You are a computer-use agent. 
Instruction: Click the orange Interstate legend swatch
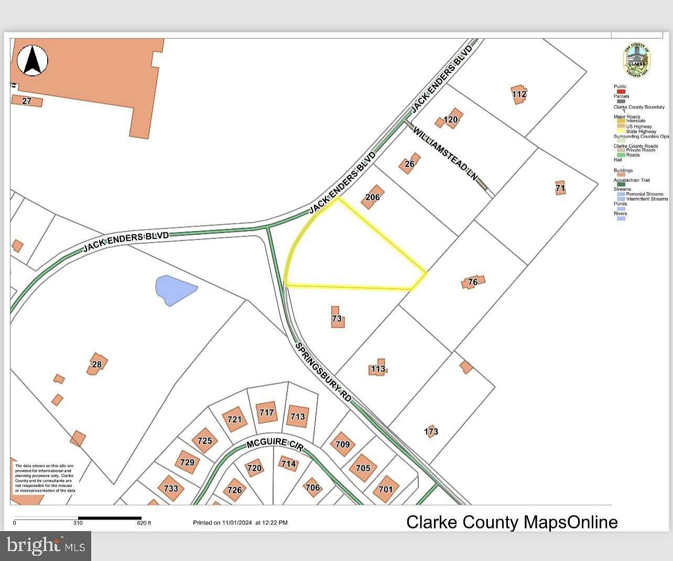point(621,121)
